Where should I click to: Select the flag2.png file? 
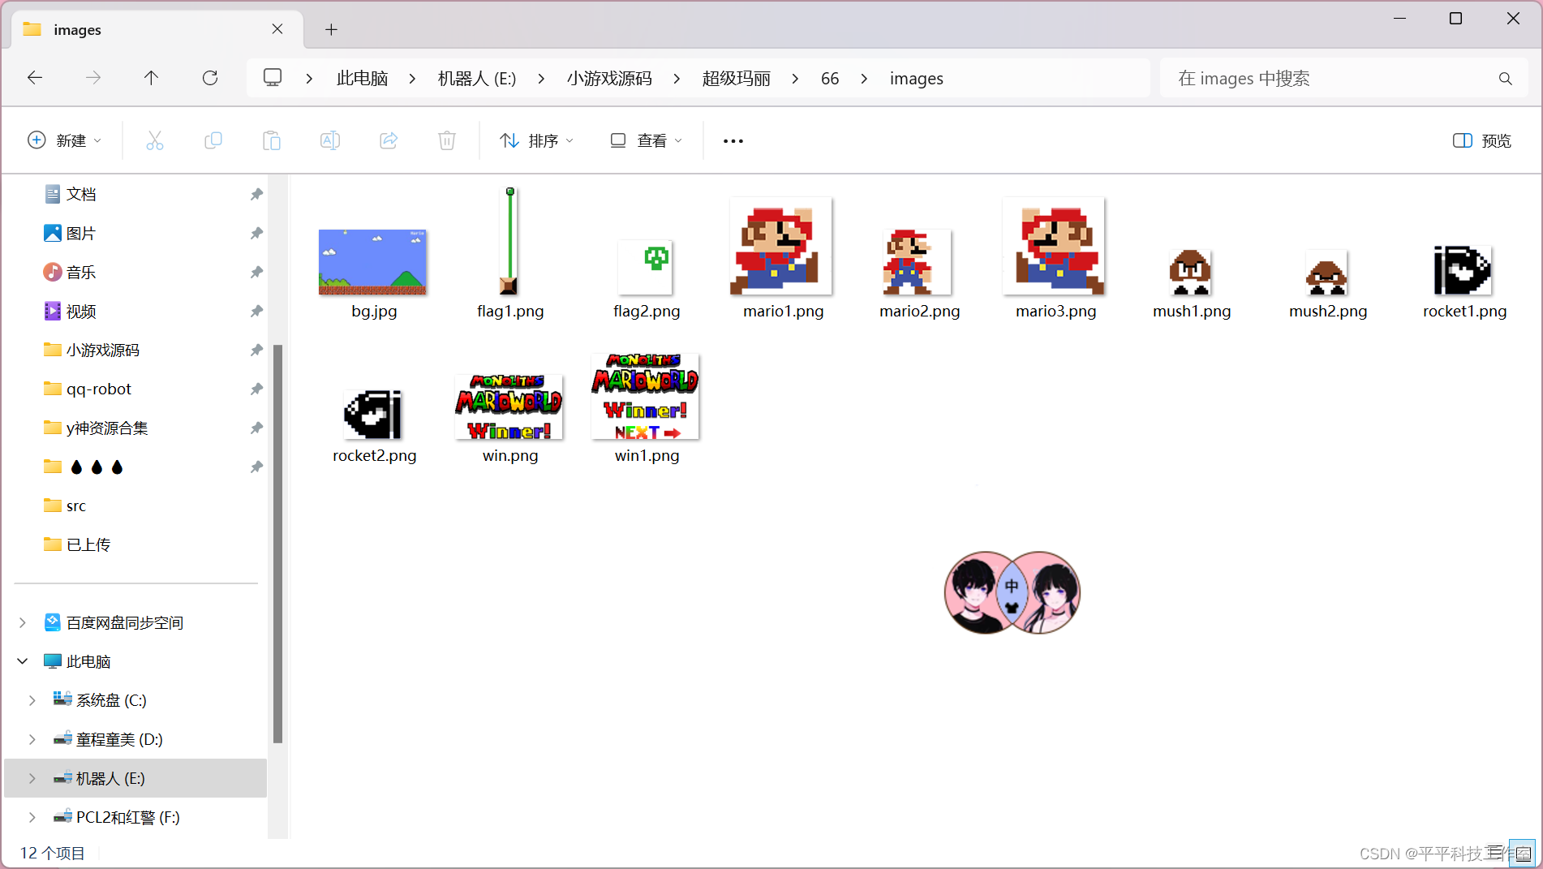(x=647, y=280)
